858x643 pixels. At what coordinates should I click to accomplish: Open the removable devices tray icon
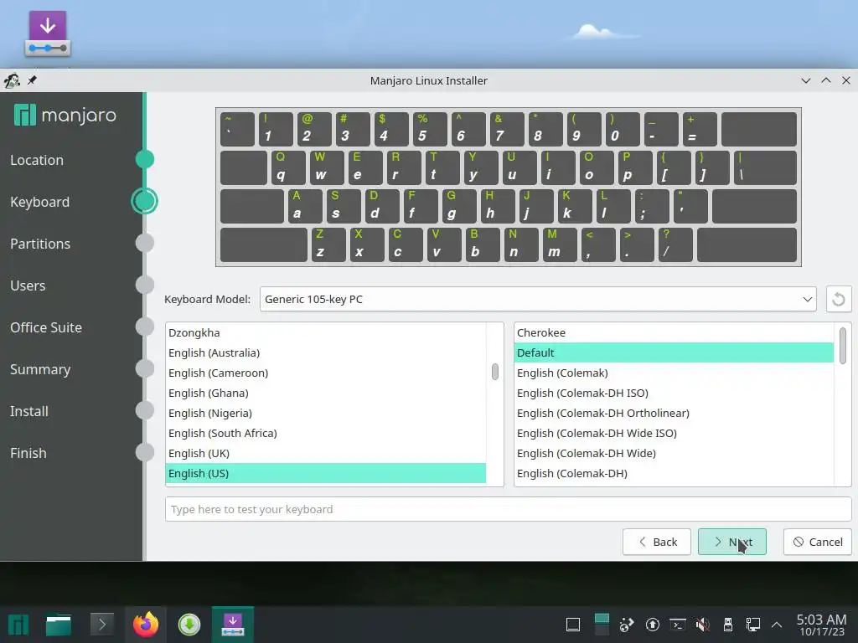tap(728, 625)
